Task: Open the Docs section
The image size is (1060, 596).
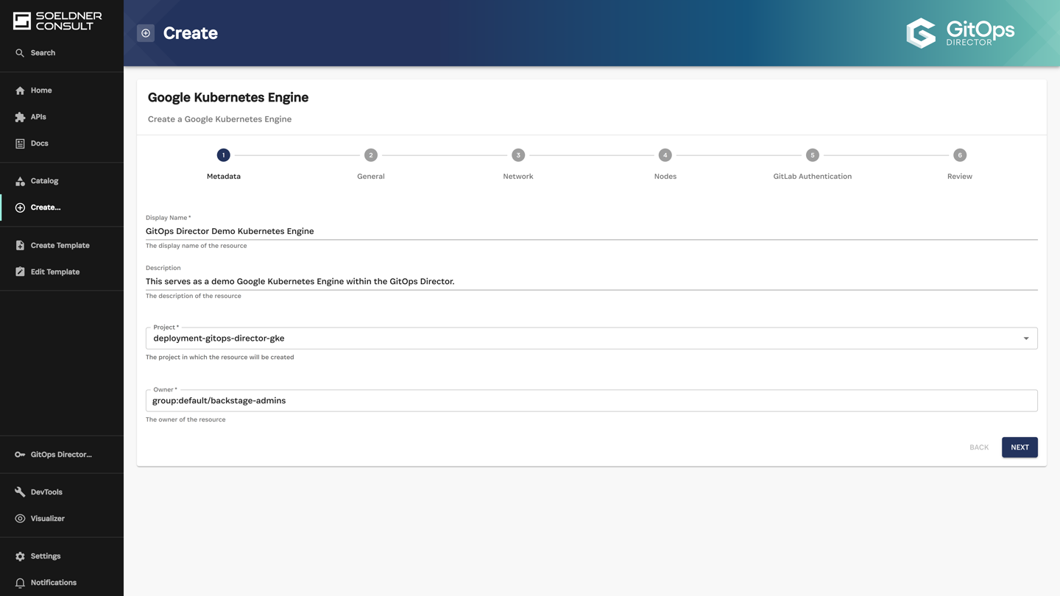Action: point(62,143)
